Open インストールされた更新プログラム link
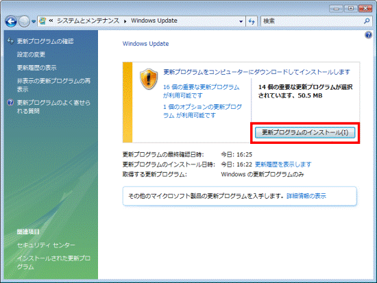This screenshot has height=283, width=377. click(53, 262)
